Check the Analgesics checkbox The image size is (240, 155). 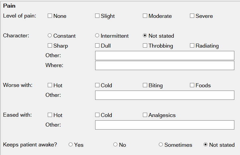click(x=145, y=115)
